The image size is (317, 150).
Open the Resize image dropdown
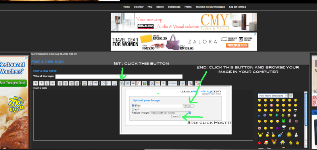[x=170, y=113]
